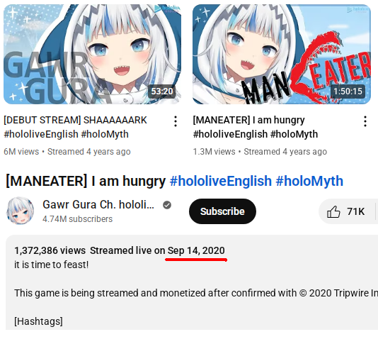Click the DEBUT STREAM SHAAAAAARK video title
The height and width of the screenshot is (344, 378).
75,127
